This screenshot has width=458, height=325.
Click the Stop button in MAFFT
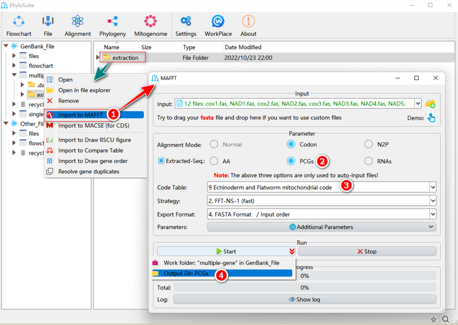pos(367,251)
